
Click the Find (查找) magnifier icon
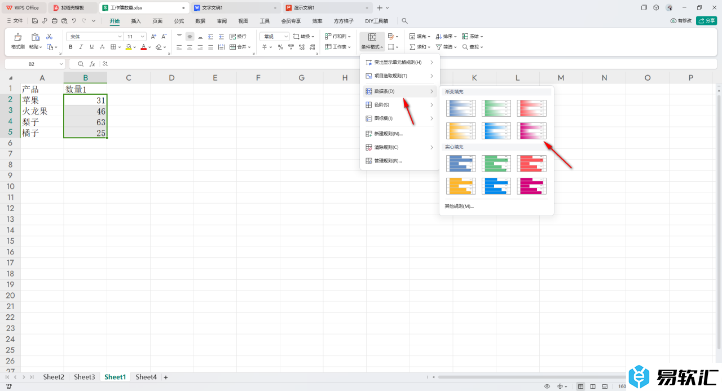tap(465, 47)
